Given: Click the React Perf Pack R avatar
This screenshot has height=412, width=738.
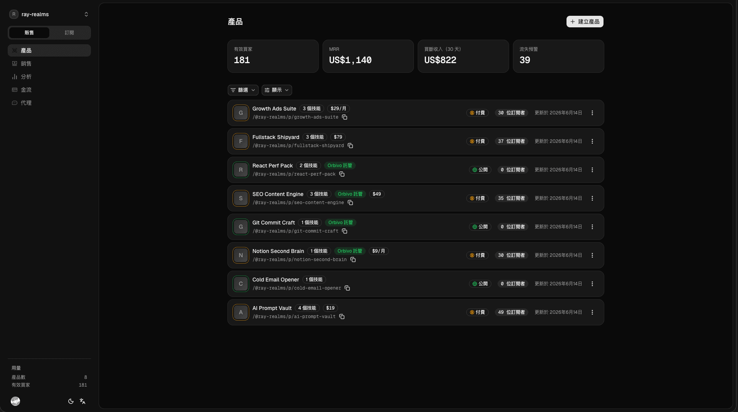Looking at the screenshot, I should 241,170.
